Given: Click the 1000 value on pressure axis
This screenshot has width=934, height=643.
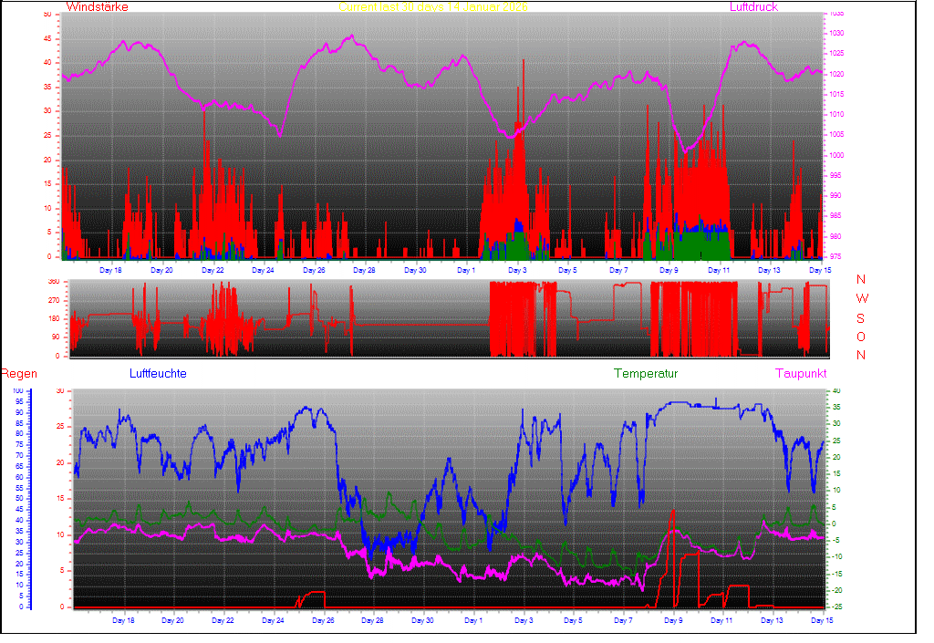Looking at the screenshot, I should pos(836,155).
